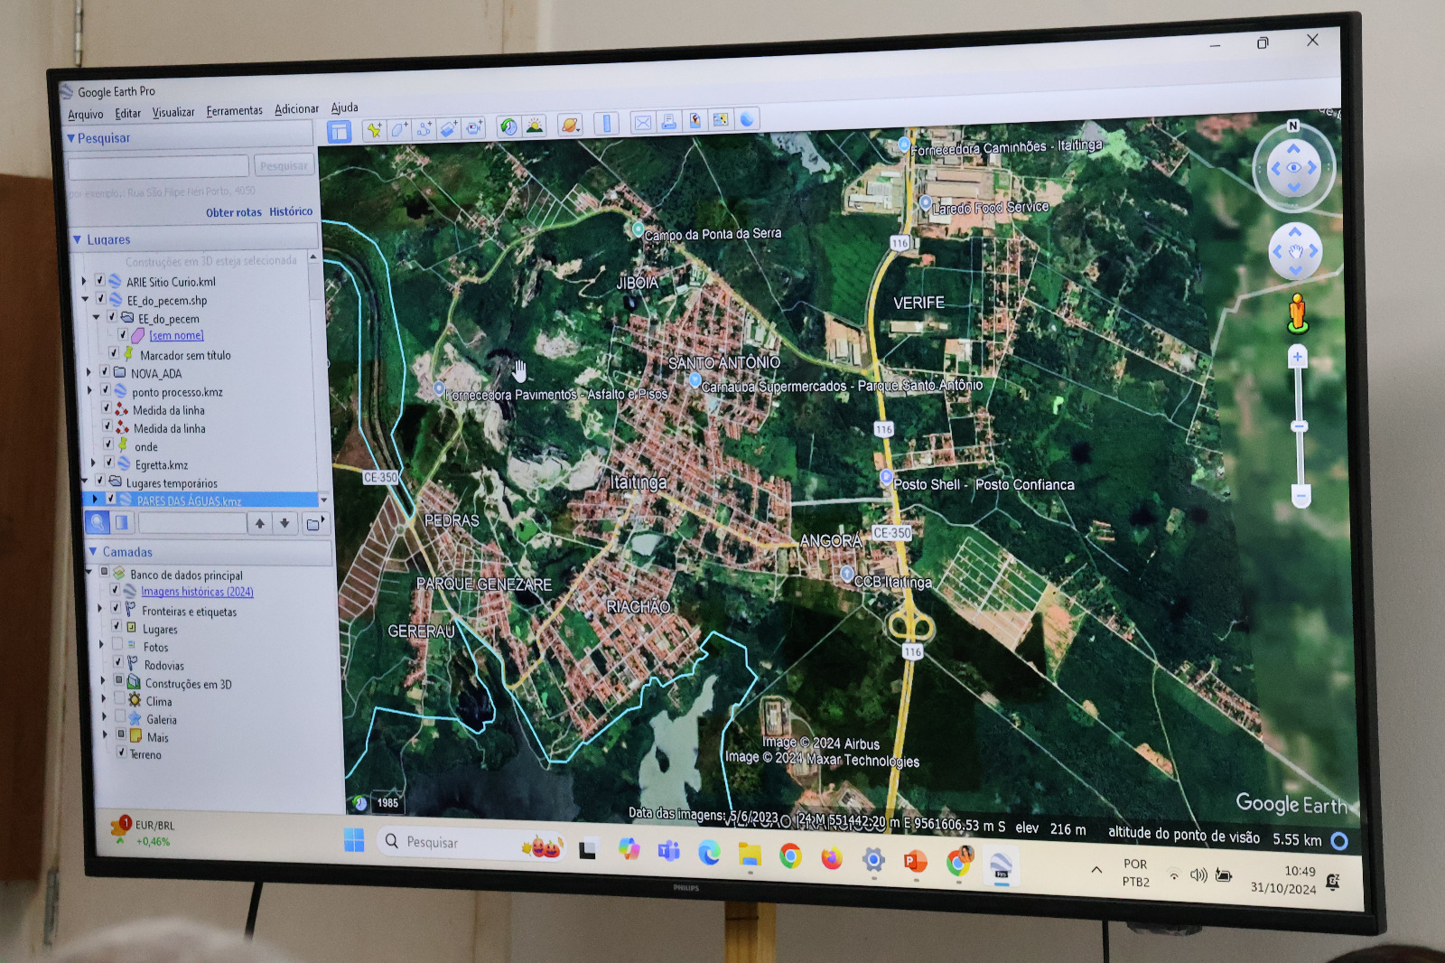Image resolution: width=1445 pixels, height=963 pixels.
Task: Collapse EE_do_pecem.shp tree node
Action: 85,298
